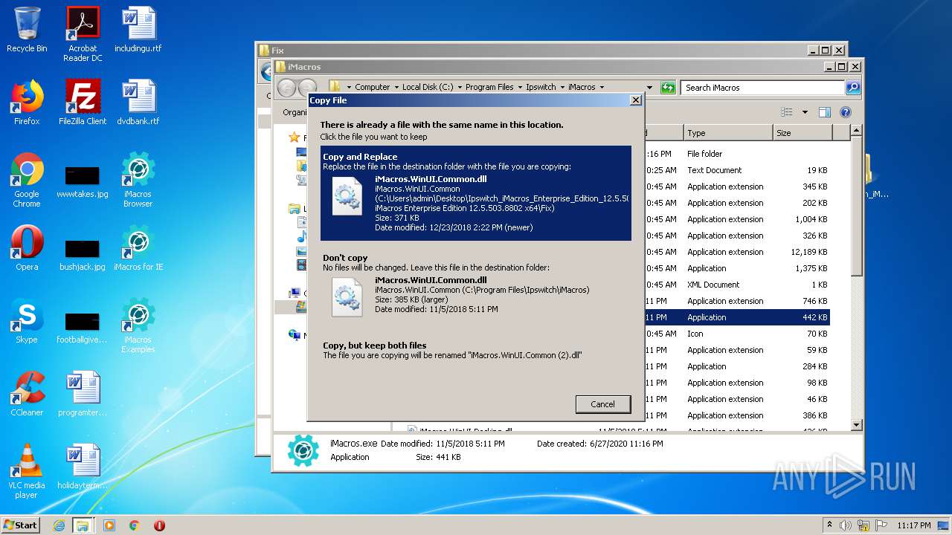Open volume control in tray

[x=846, y=525]
